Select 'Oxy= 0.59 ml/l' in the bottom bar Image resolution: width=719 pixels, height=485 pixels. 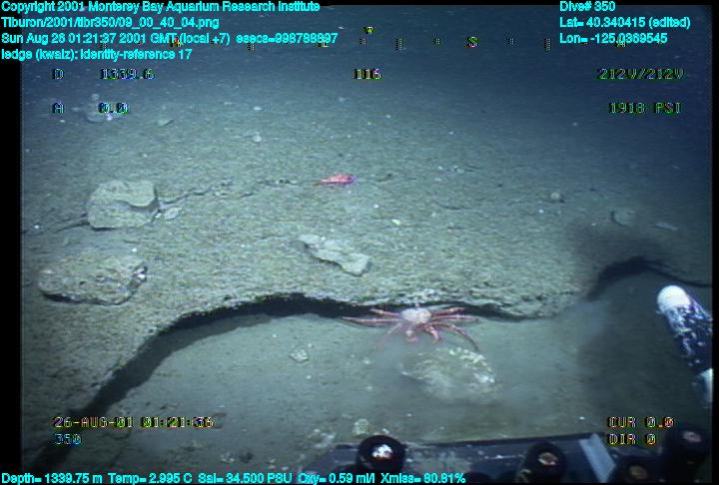(337, 479)
